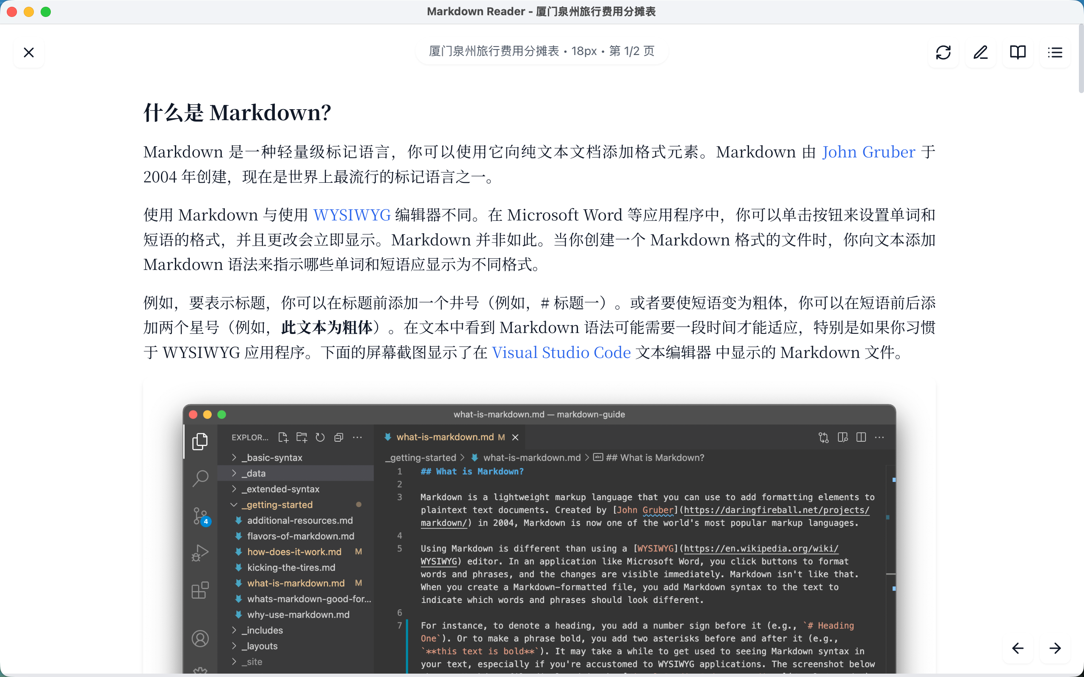This screenshot has width=1084, height=677.
Task: Select the Explorer icon in the VS Code sidebar
Action: [x=200, y=441]
